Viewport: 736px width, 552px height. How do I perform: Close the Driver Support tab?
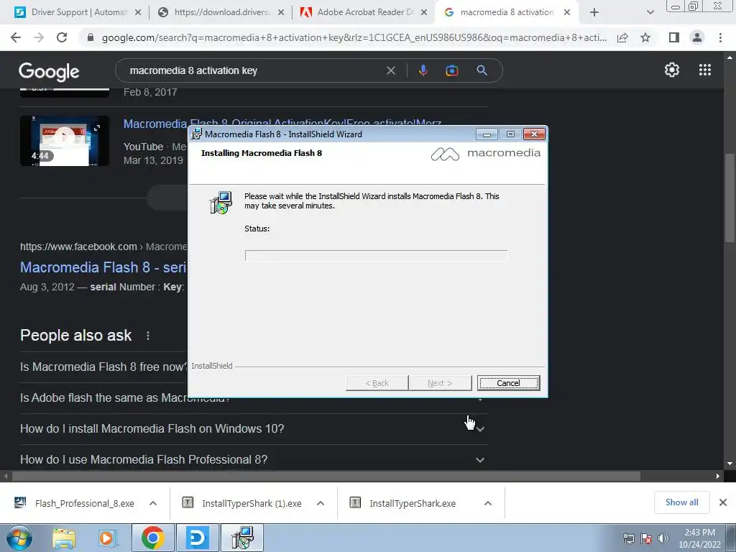pyautogui.click(x=138, y=12)
